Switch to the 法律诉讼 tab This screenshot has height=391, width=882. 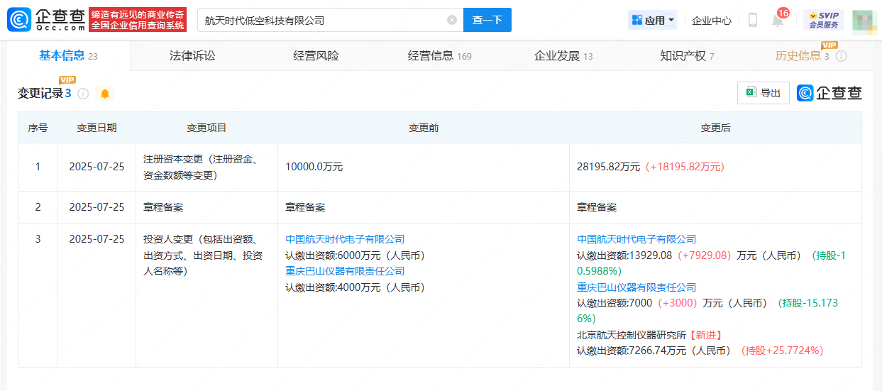click(x=192, y=56)
